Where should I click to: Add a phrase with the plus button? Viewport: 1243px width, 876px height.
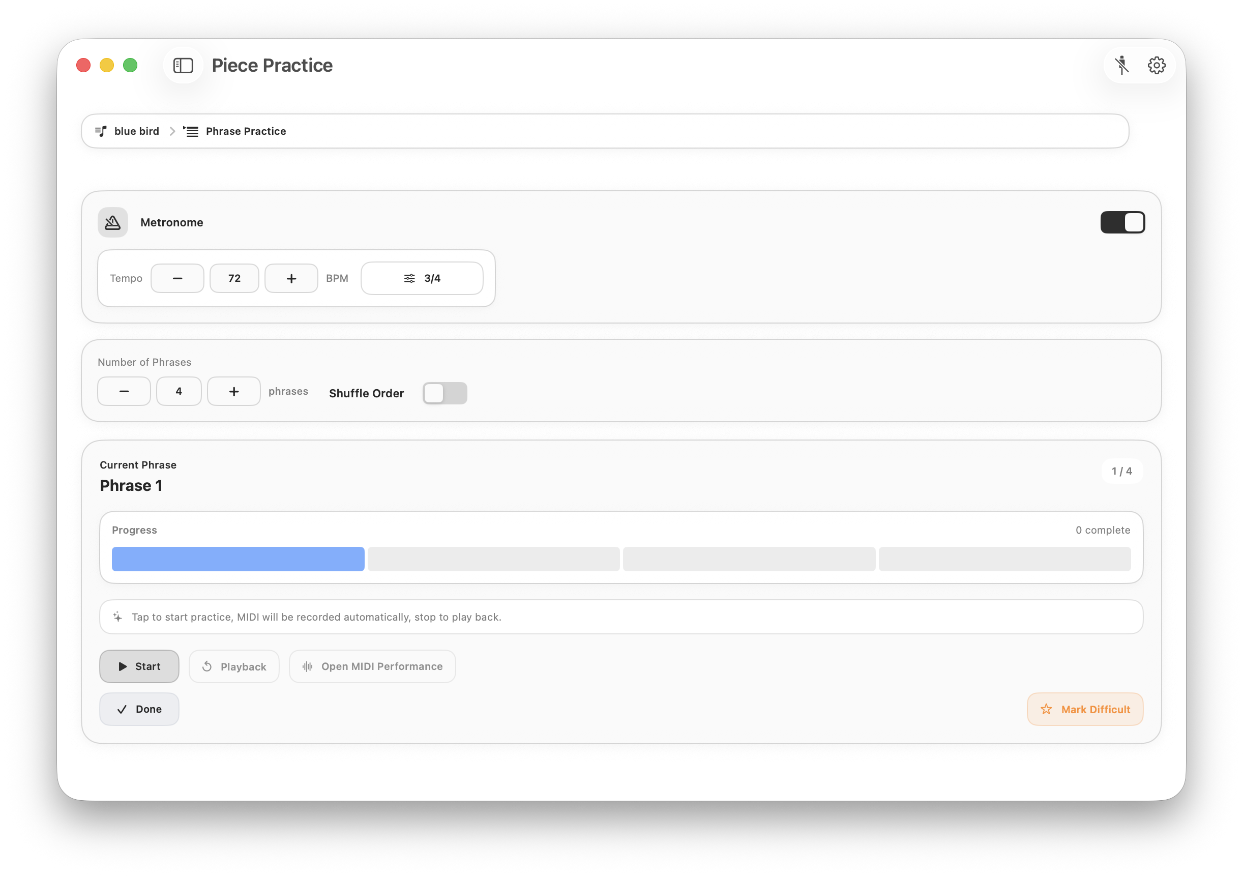point(234,391)
